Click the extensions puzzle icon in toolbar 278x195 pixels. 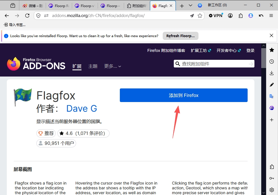[x=241, y=16]
